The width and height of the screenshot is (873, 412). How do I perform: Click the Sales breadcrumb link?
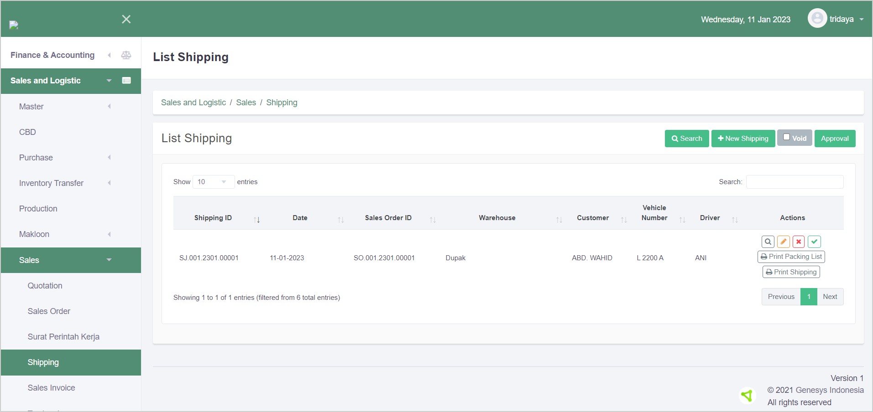coord(246,103)
